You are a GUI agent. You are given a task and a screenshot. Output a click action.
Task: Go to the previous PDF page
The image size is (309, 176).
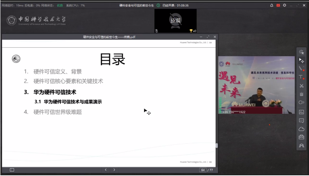point(106,170)
